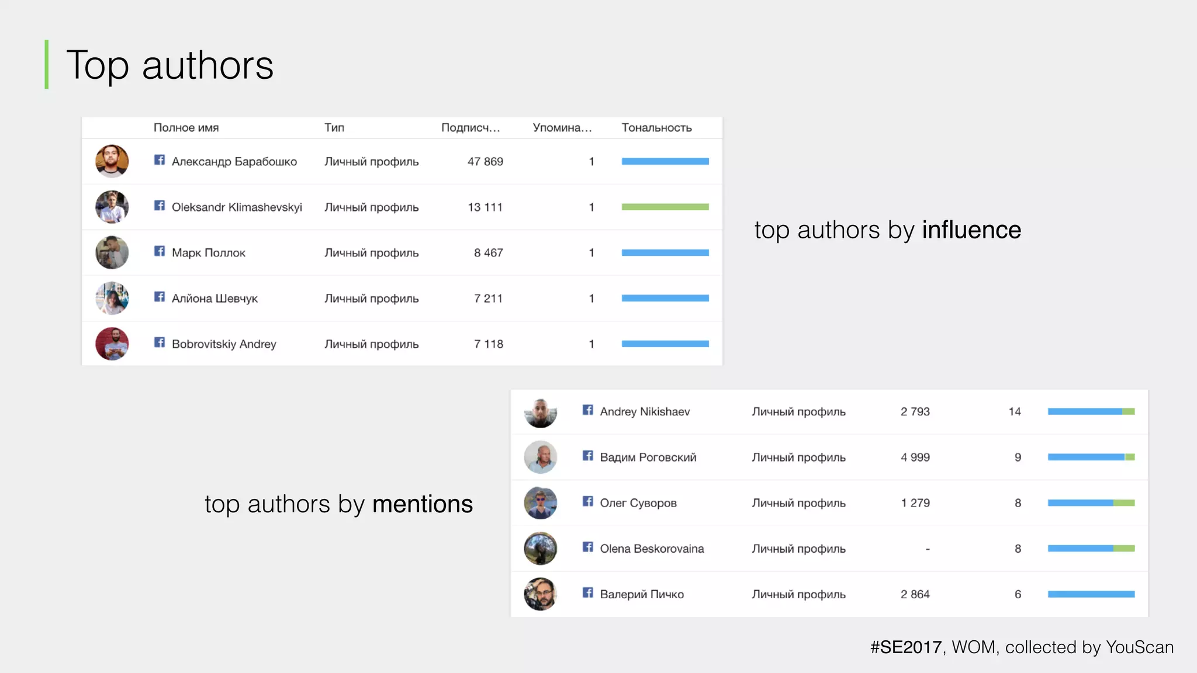
Task: Click Facebook icon beside Olena Beskorovaina
Action: click(588, 547)
